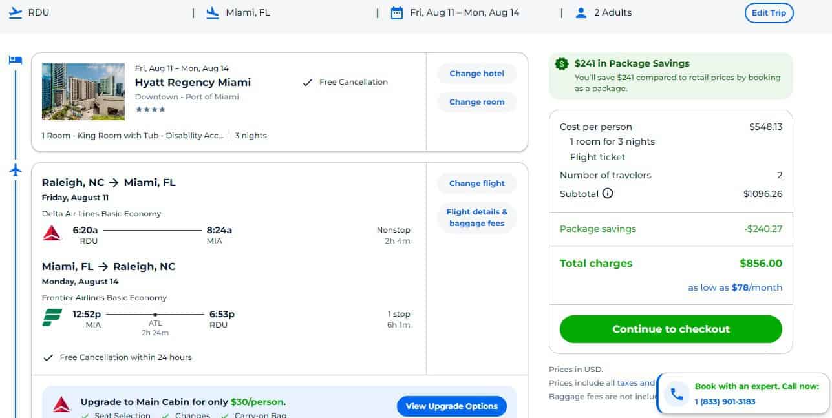Click the $241 in Package Savings heading

[x=632, y=63]
